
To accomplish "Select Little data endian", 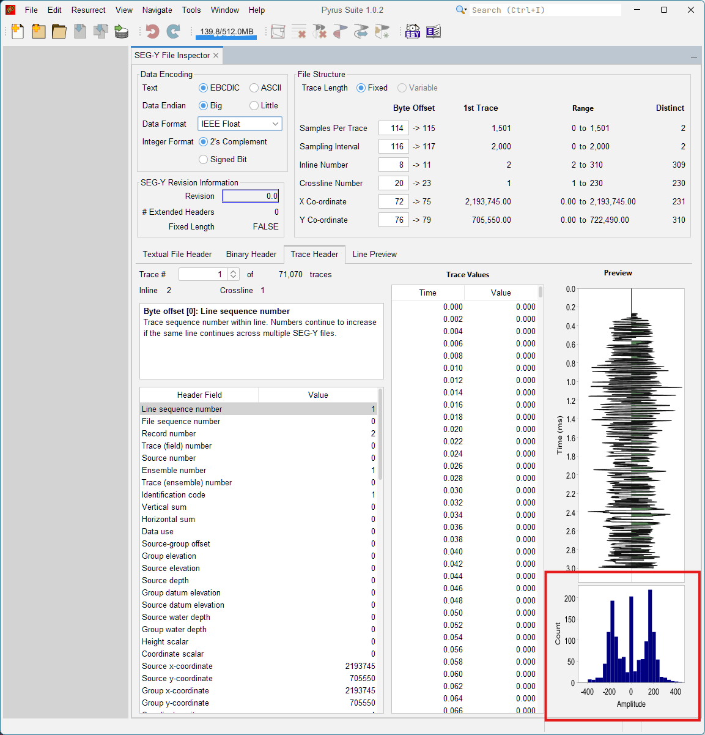I will click(264, 105).
